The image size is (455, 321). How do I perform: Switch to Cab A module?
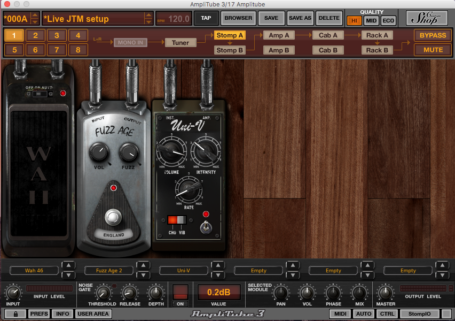click(x=328, y=35)
